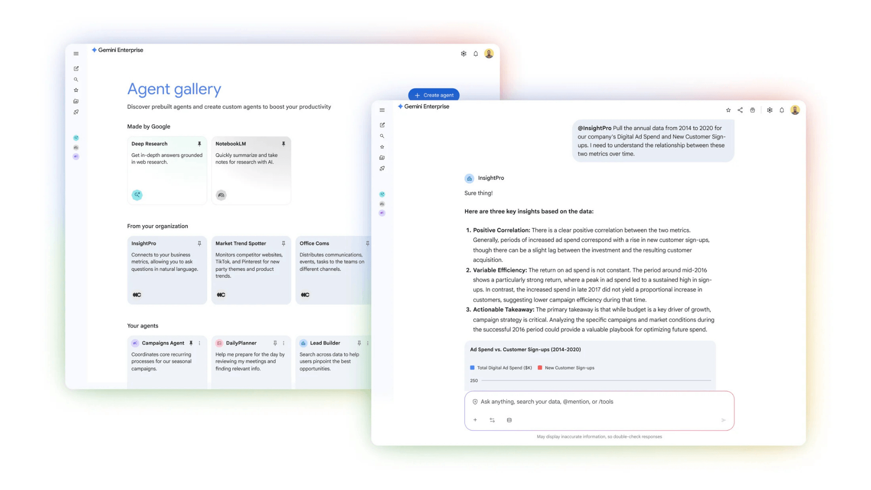Pin the InsightPro agent card
Image resolution: width=871 pixels, height=490 pixels.
199,244
